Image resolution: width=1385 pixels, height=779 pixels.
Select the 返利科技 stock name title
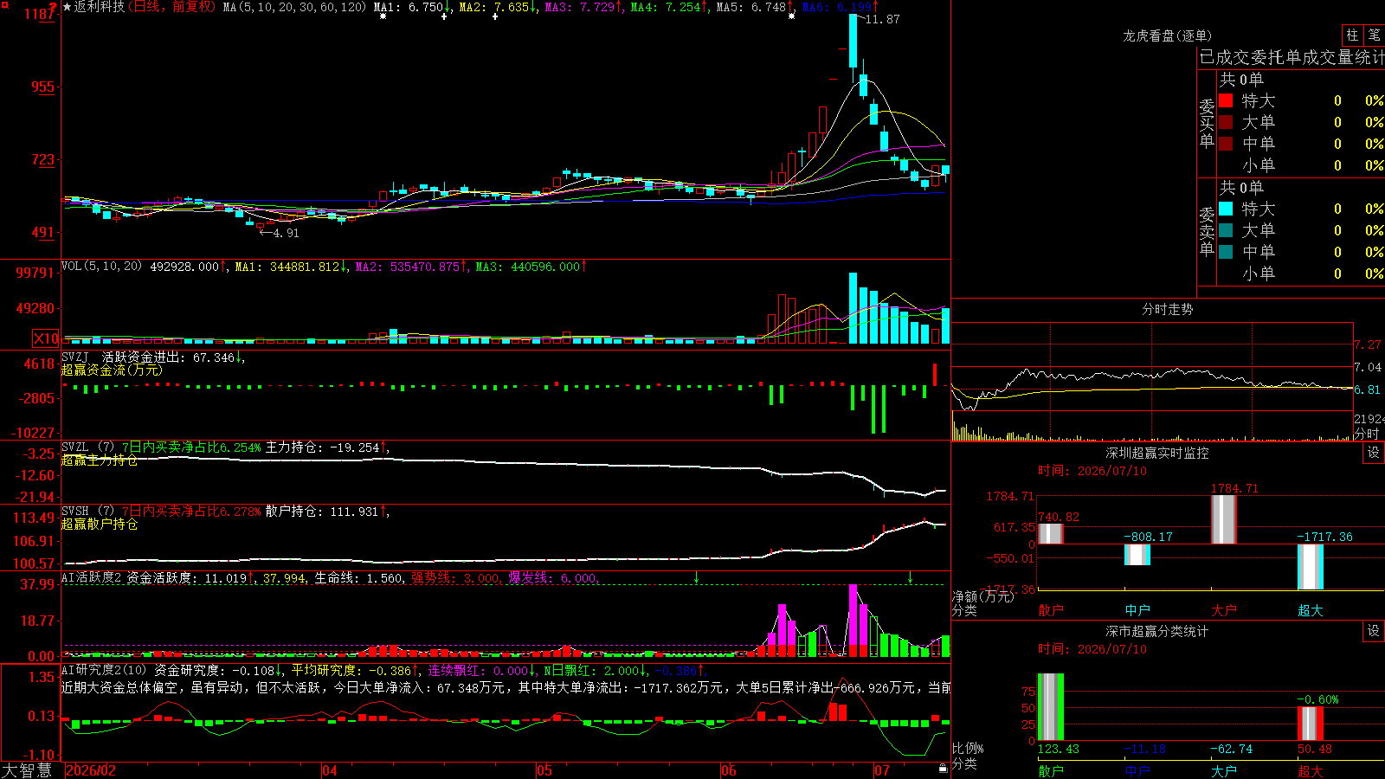pos(99,7)
